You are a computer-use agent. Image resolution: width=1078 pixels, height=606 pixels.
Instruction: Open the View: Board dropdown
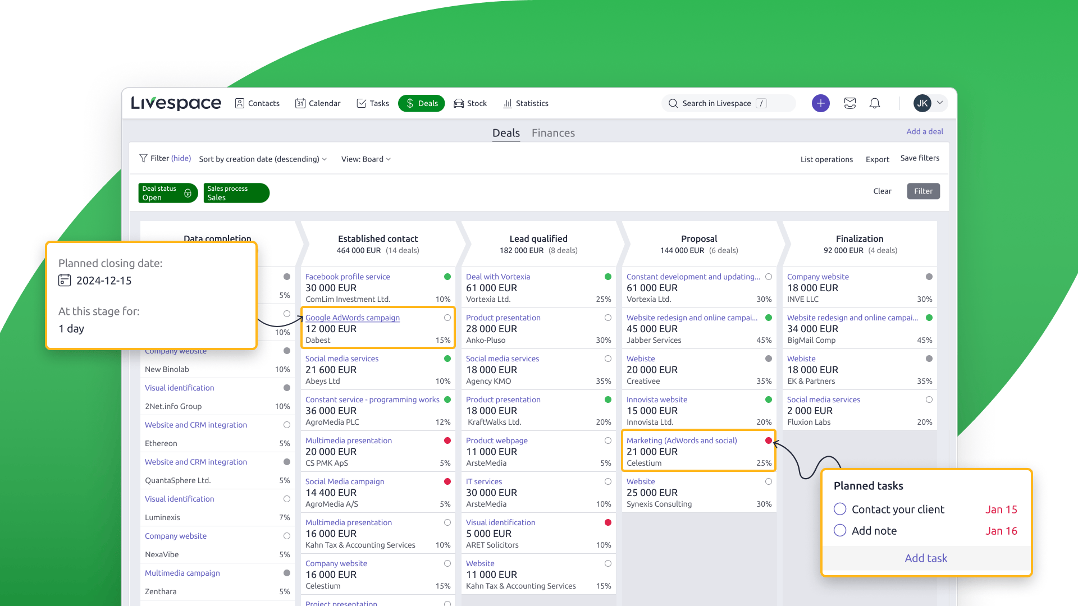click(366, 159)
